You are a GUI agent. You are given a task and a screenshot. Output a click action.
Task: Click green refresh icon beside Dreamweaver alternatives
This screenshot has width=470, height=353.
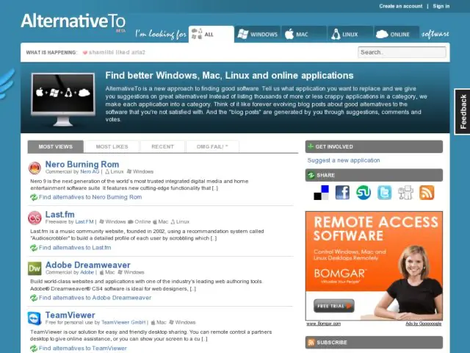pyautogui.click(x=34, y=298)
